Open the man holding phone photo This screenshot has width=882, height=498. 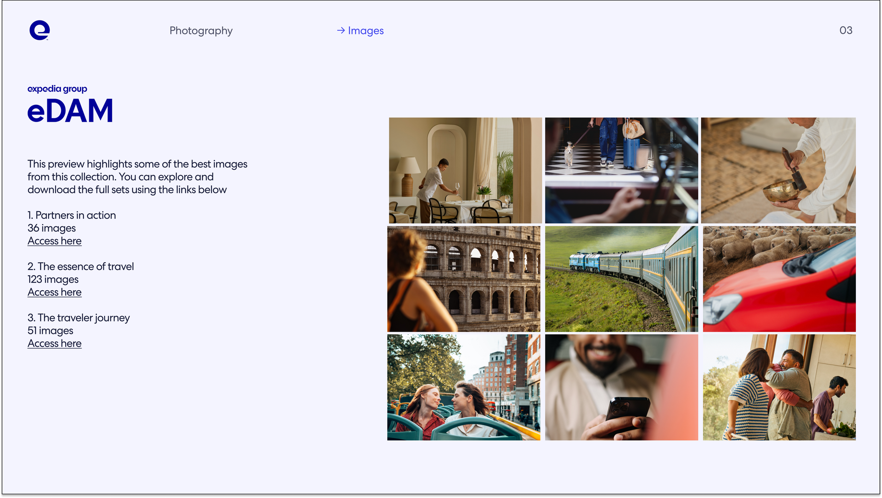[621, 387]
